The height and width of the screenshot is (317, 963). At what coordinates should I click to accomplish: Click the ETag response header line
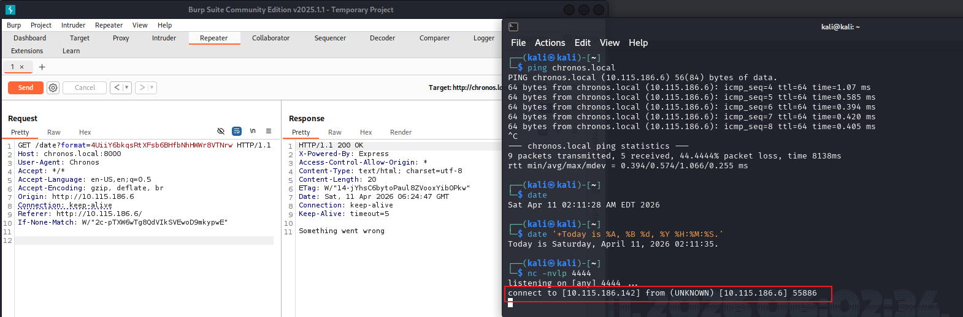click(x=384, y=188)
